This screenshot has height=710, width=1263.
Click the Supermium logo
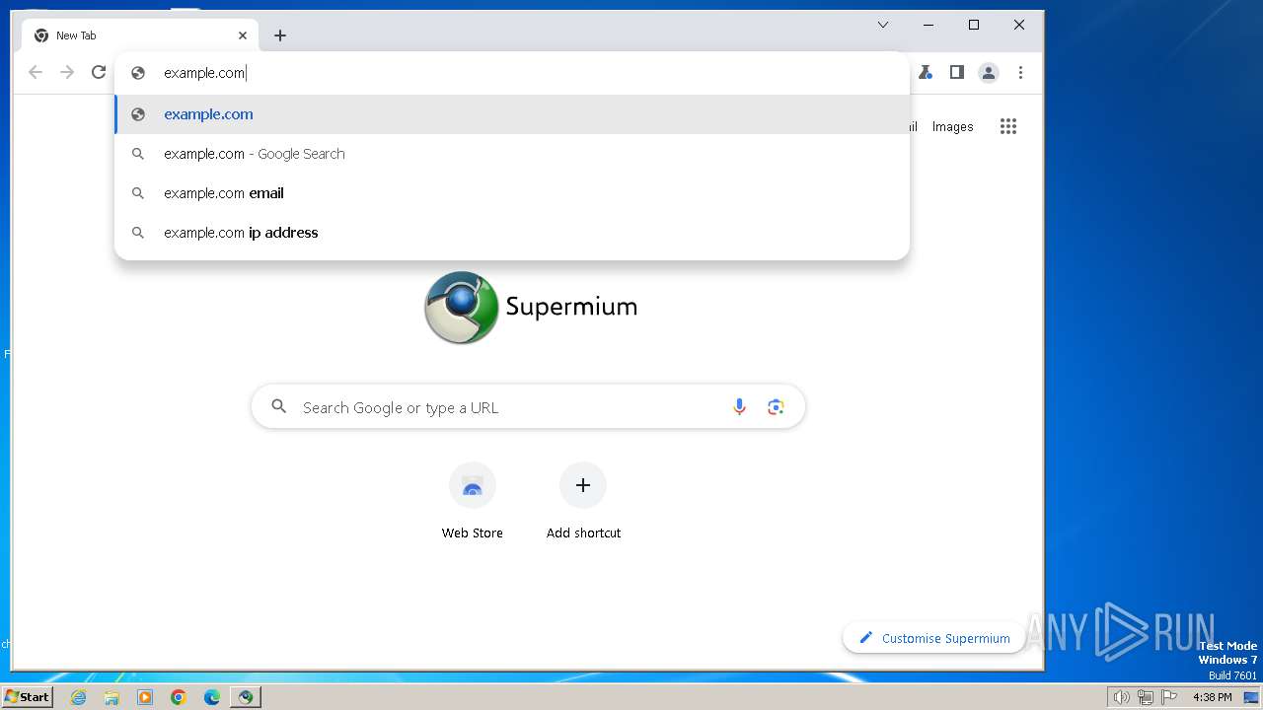click(530, 307)
